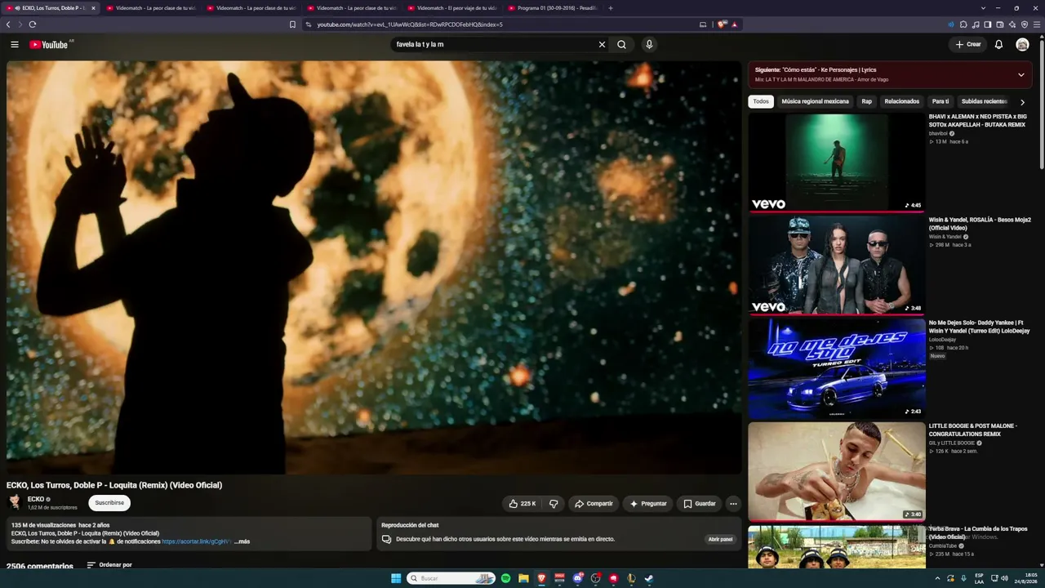Select the Para ti filter chip
The width and height of the screenshot is (1045, 588).
pyautogui.click(x=940, y=101)
